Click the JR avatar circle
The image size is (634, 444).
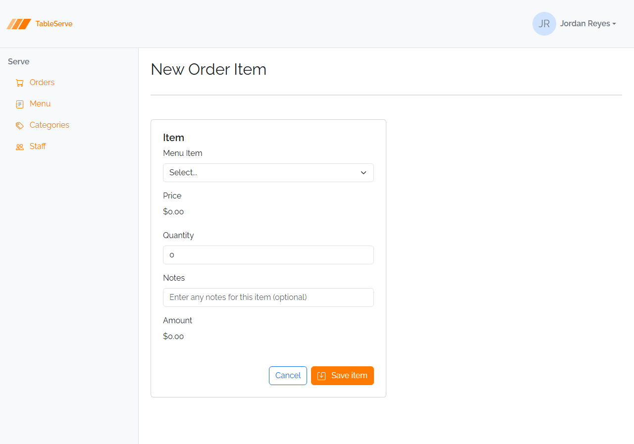point(544,24)
